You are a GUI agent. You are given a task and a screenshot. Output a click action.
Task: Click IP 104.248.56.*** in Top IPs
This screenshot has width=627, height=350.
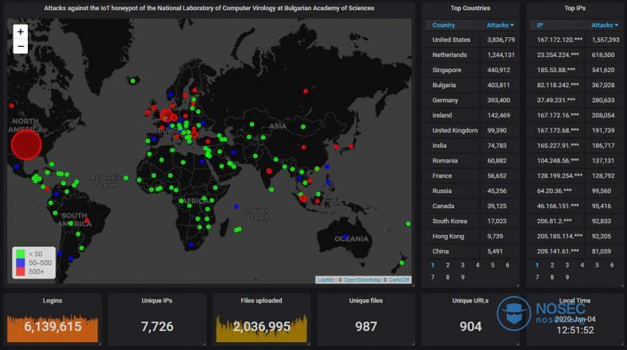pyautogui.click(x=557, y=160)
